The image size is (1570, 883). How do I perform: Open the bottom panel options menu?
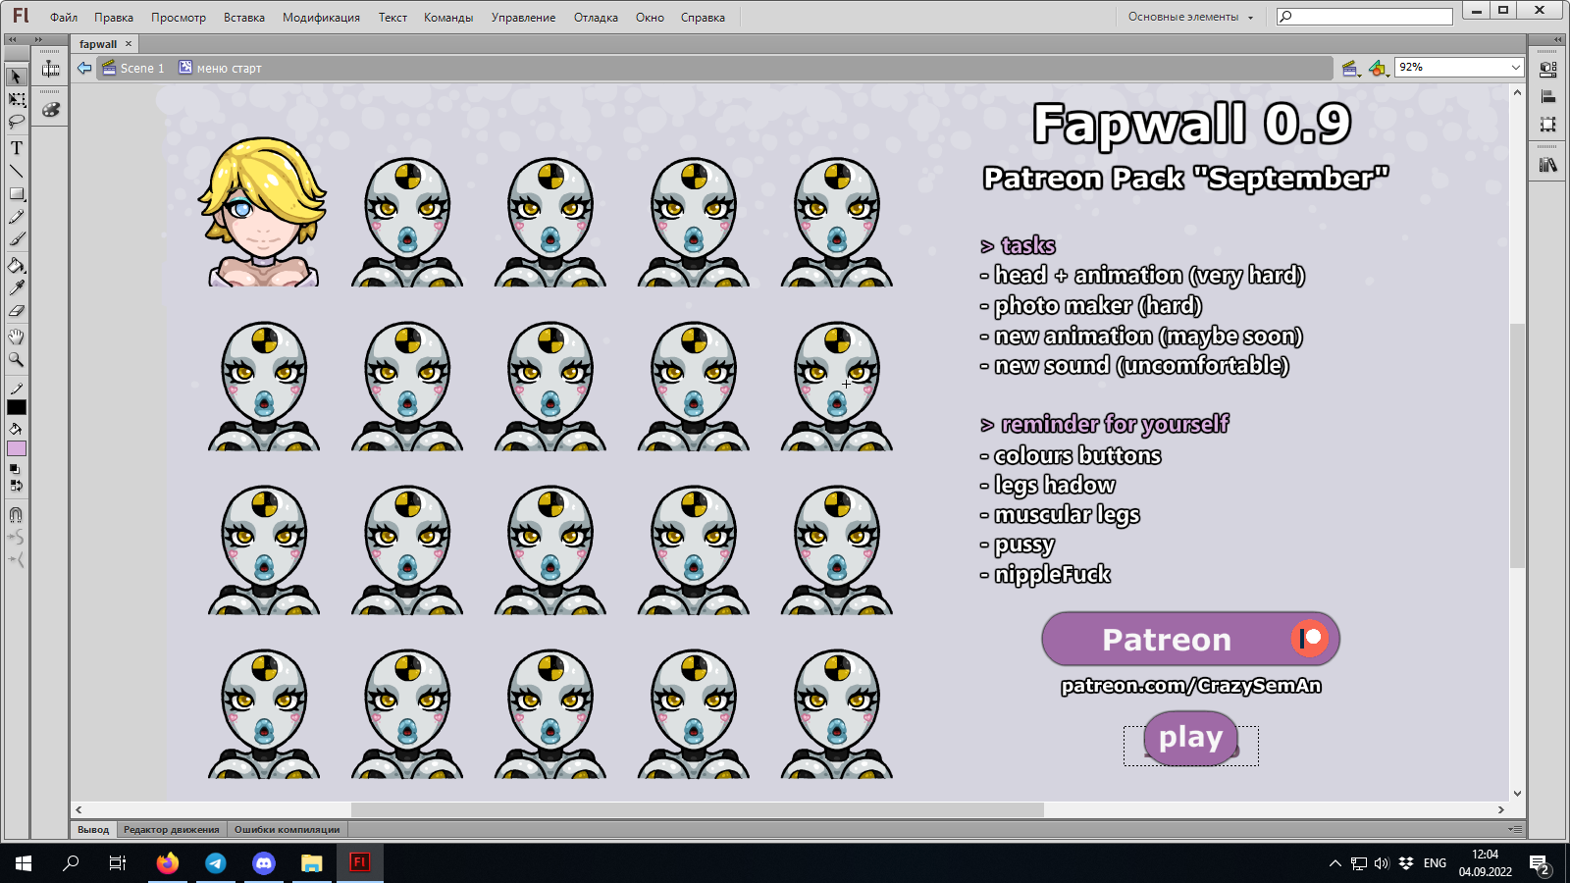1515,830
